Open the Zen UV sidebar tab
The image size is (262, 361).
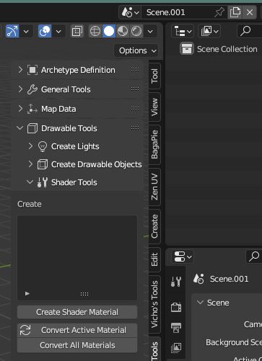(x=154, y=187)
